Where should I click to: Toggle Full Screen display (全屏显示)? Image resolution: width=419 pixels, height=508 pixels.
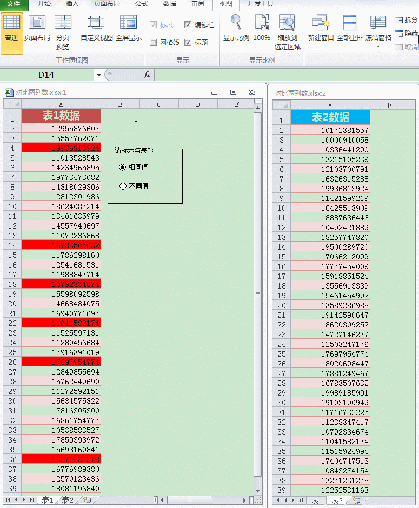click(129, 29)
